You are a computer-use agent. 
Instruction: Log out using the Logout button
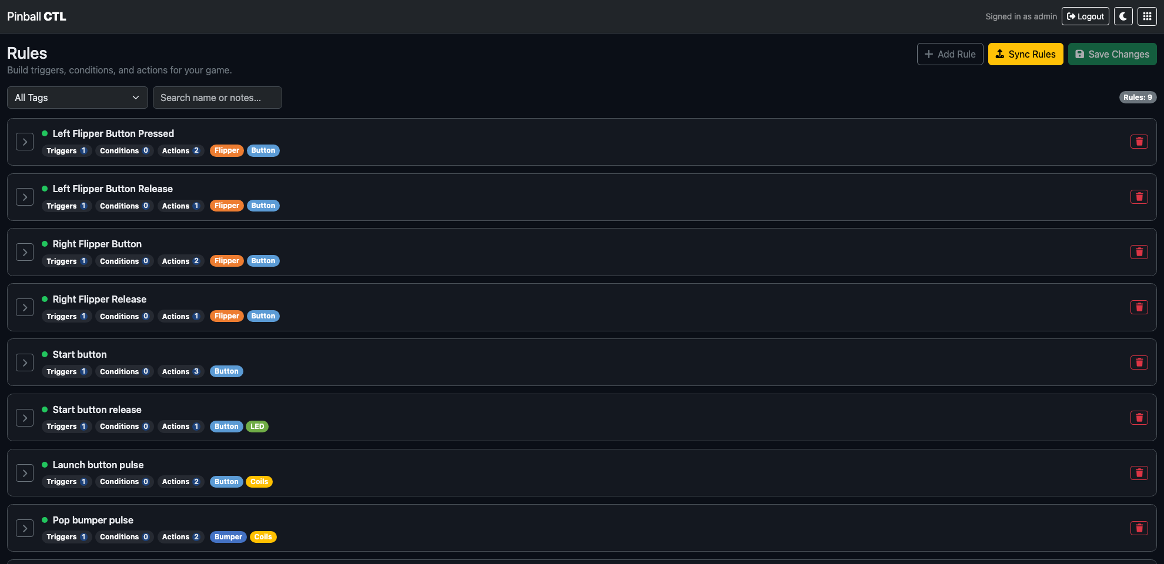click(1085, 16)
